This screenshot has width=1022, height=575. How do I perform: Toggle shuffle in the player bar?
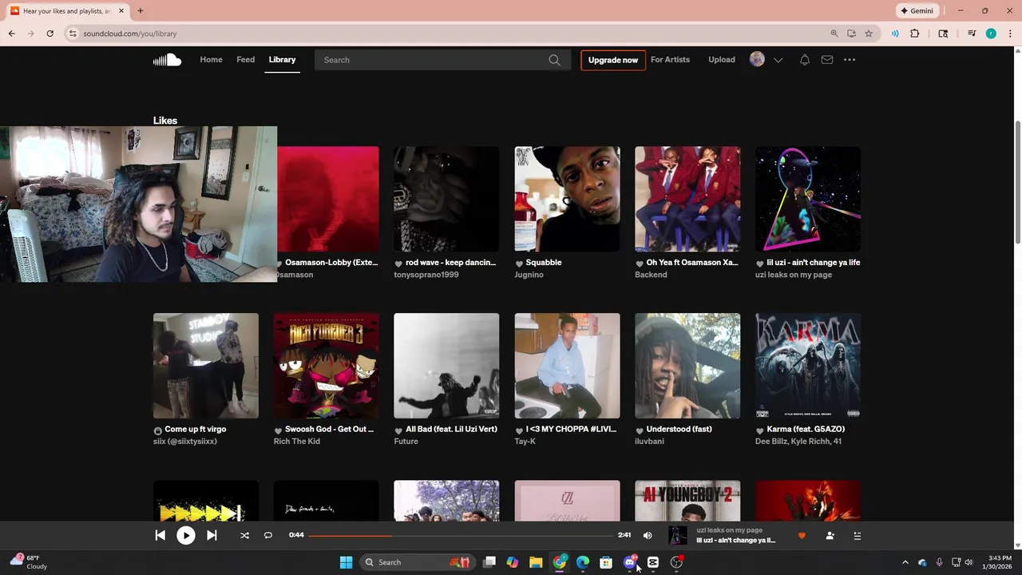pos(244,535)
